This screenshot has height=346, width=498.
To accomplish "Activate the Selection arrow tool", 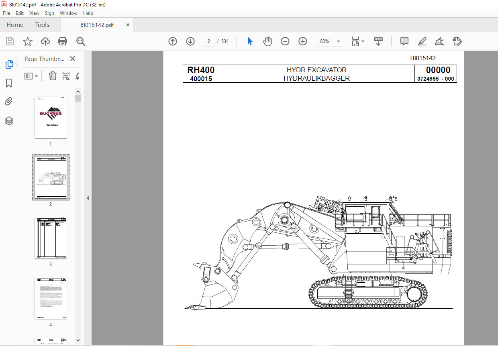I will coord(250,41).
